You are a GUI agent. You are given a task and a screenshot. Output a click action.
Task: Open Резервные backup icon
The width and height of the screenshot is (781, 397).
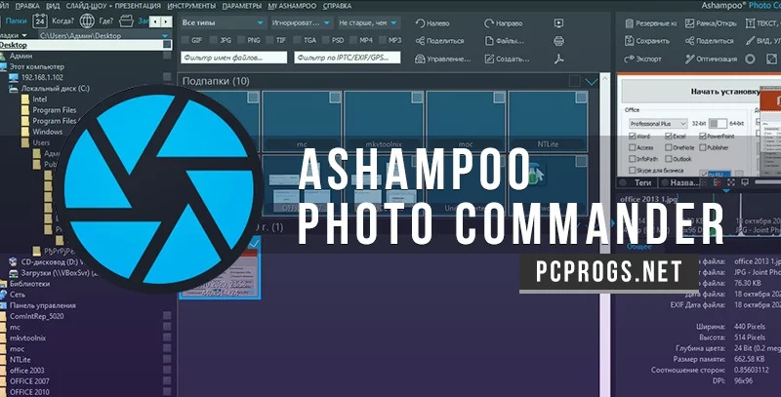coord(629,23)
